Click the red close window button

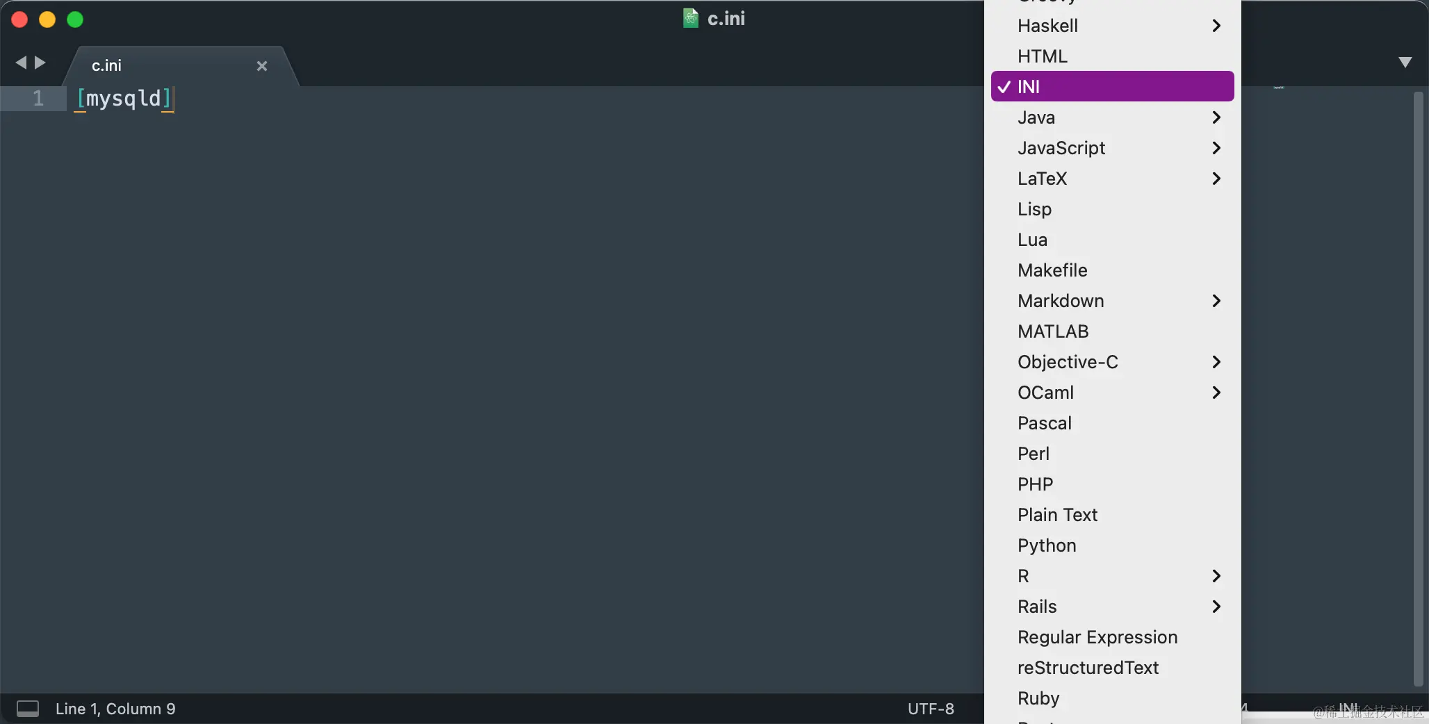point(19,19)
